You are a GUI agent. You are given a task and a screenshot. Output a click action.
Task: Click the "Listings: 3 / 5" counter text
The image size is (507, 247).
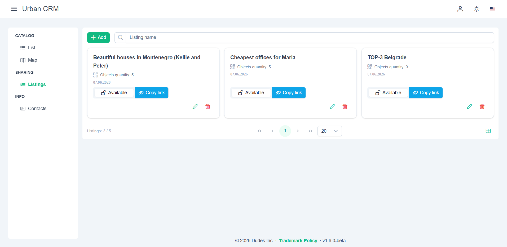pos(99,131)
